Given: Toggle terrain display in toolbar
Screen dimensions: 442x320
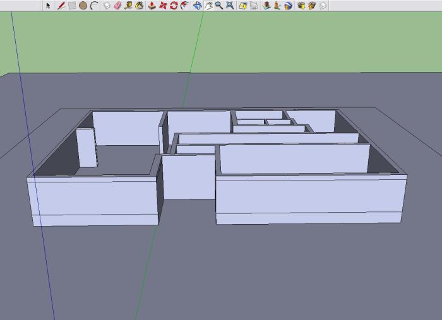Looking at the screenshot, I should point(253,6).
